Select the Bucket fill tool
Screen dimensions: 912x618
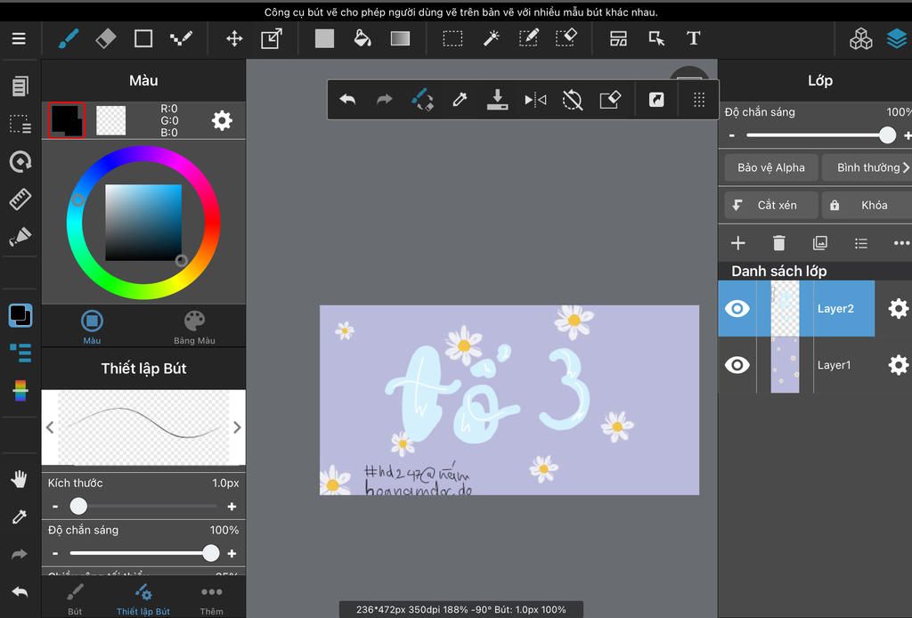click(362, 38)
